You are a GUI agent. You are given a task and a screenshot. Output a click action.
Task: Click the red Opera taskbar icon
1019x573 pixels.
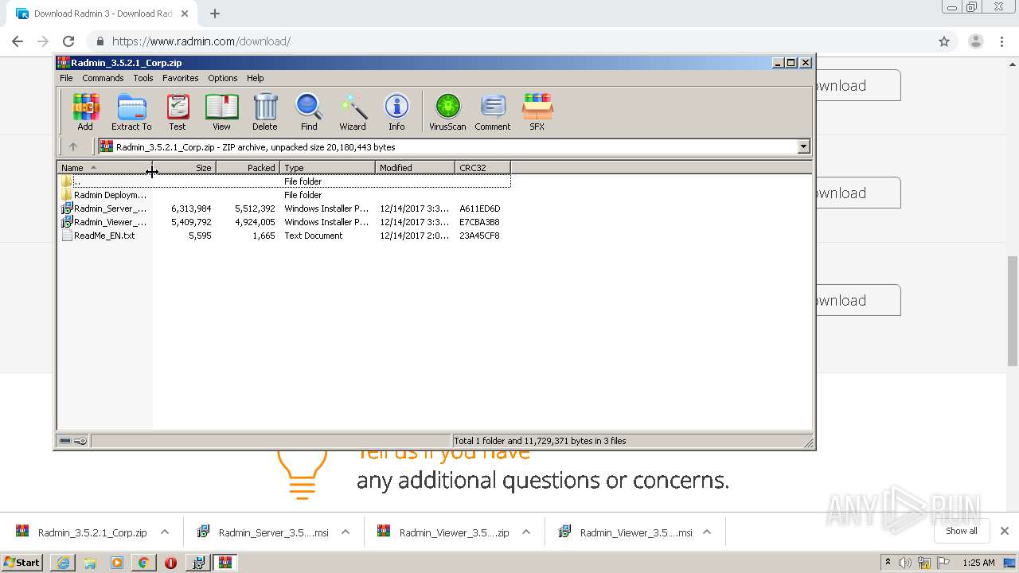[170, 563]
